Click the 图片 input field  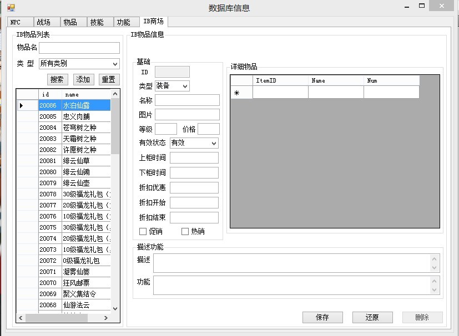pos(188,115)
